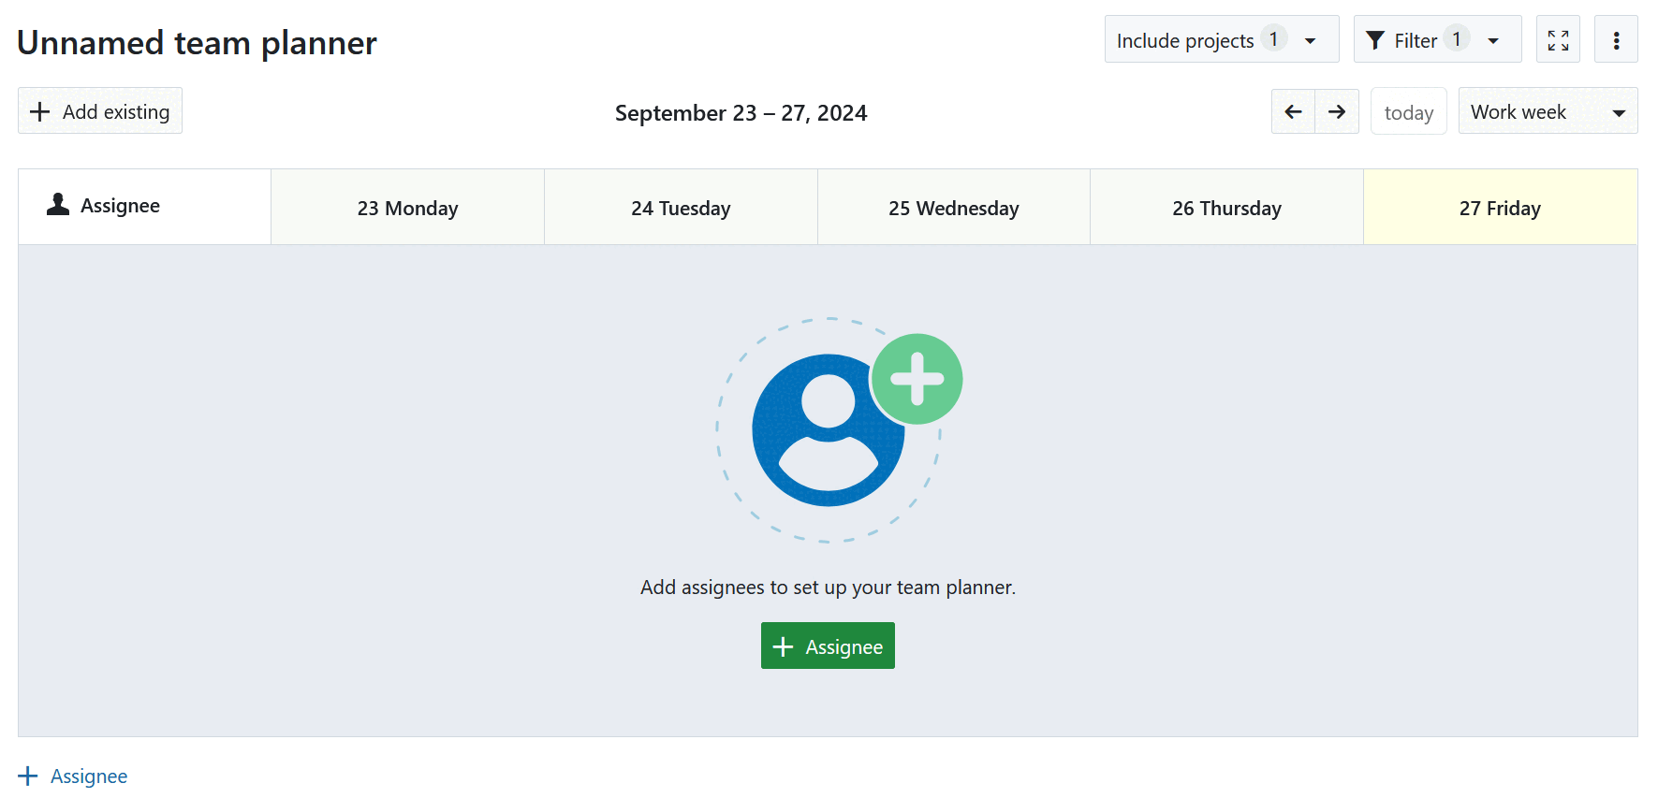Image resolution: width=1658 pixels, height=798 pixels.
Task: Click the filter funnel icon
Action: click(x=1375, y=39)
